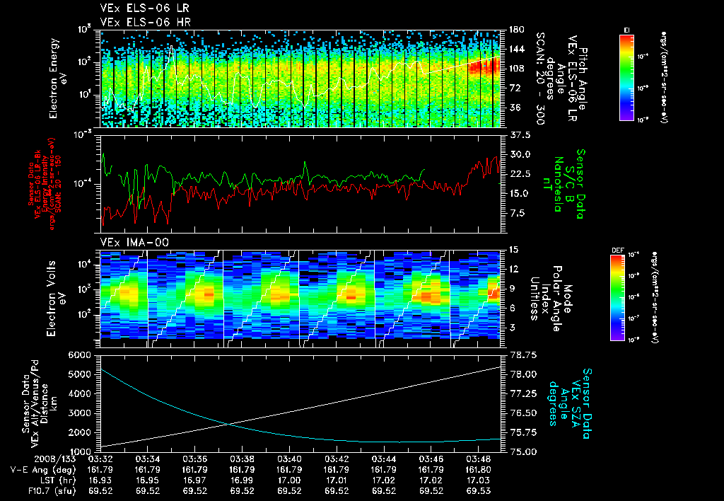This screenshot has height=501, width=724.
Task: Click the 'Electron Volts eV' axis label
Action: pyautogui.click(x=55, y=299)
